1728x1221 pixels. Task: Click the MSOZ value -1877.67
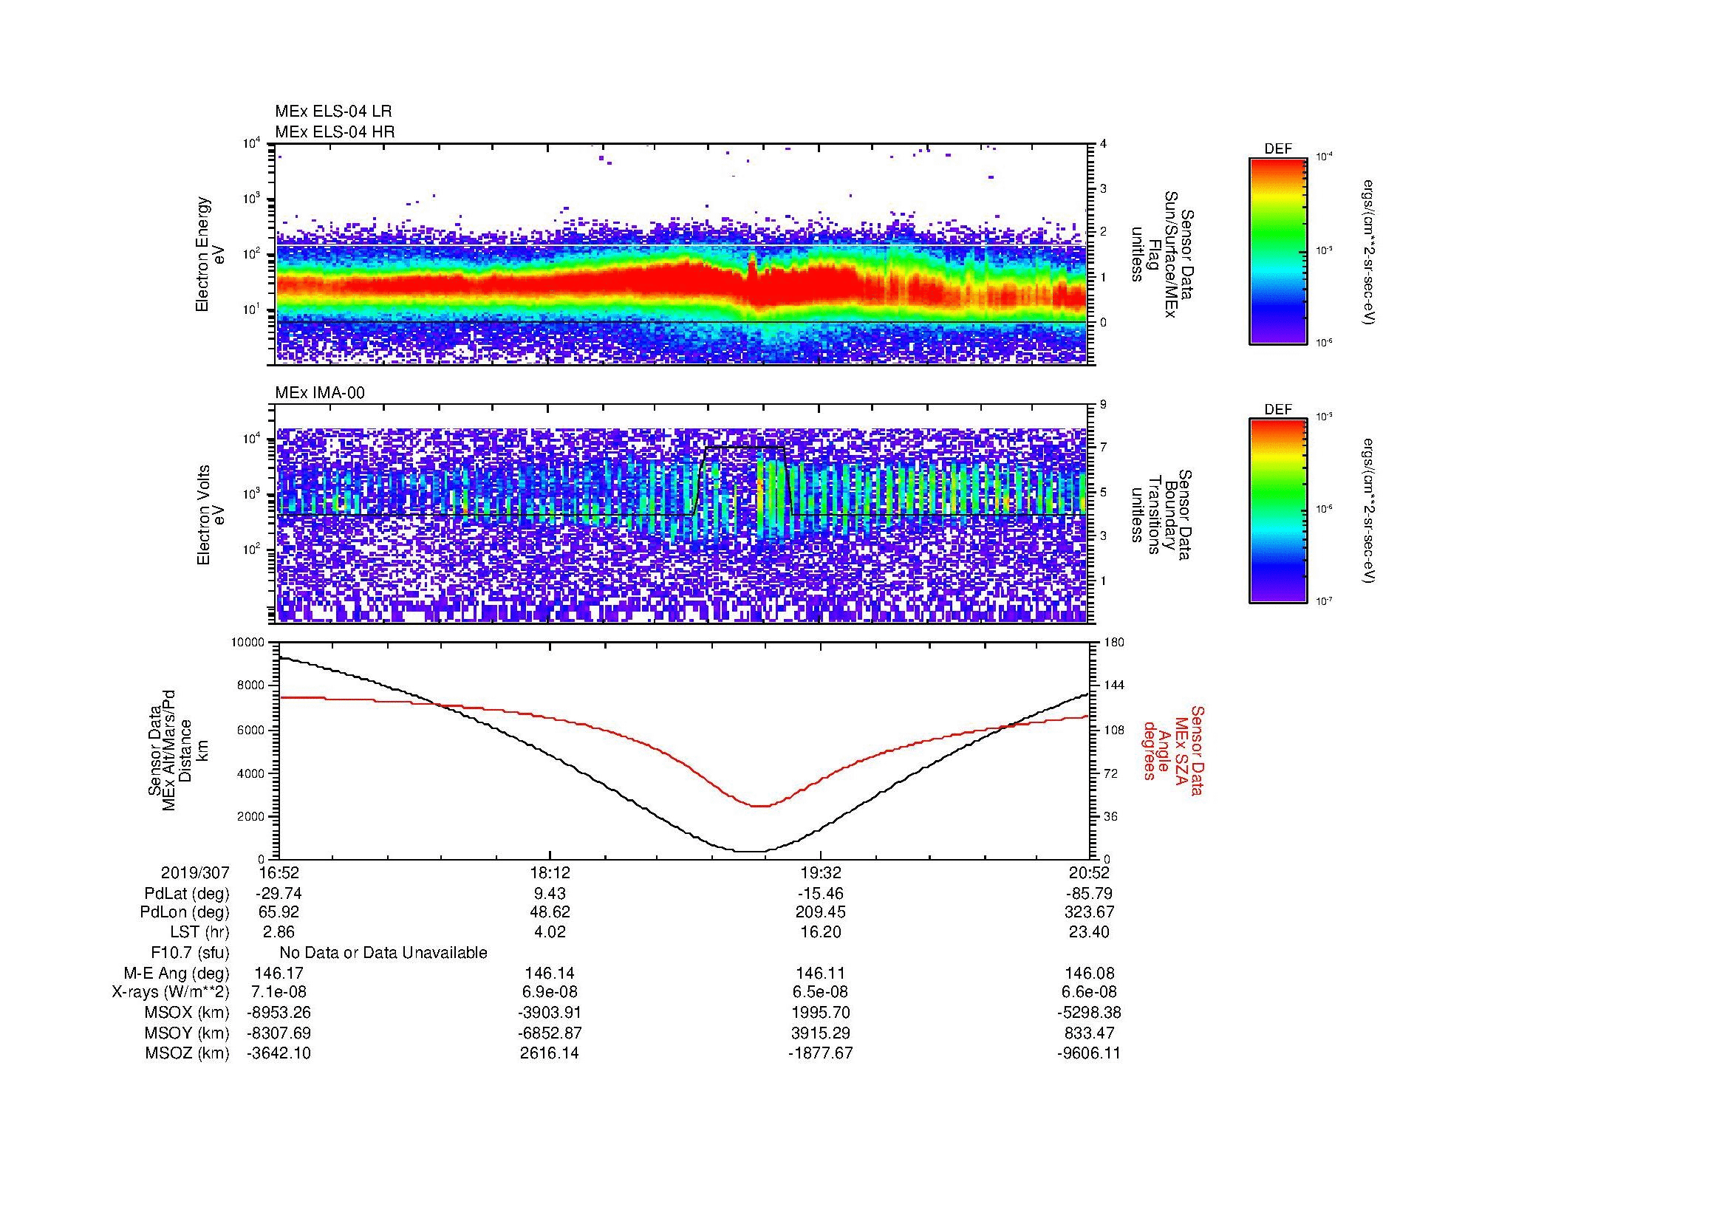click(820, 1053)
